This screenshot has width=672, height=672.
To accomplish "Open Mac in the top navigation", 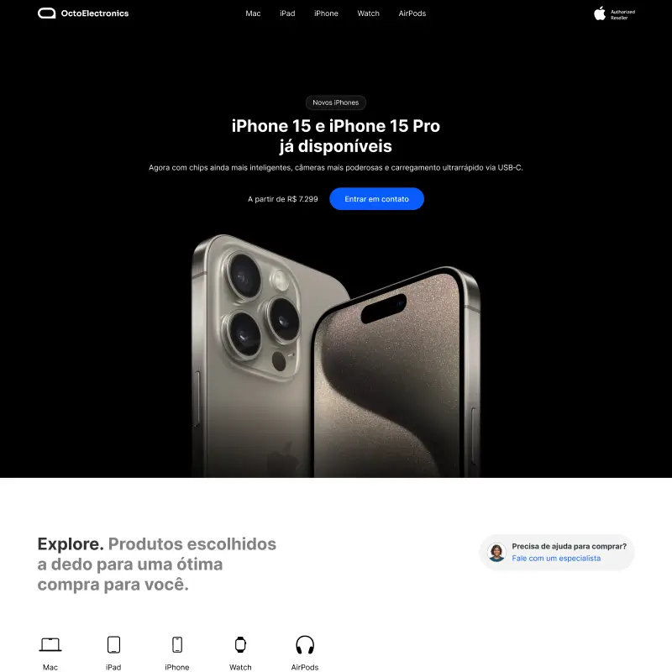I will point(253,13).
